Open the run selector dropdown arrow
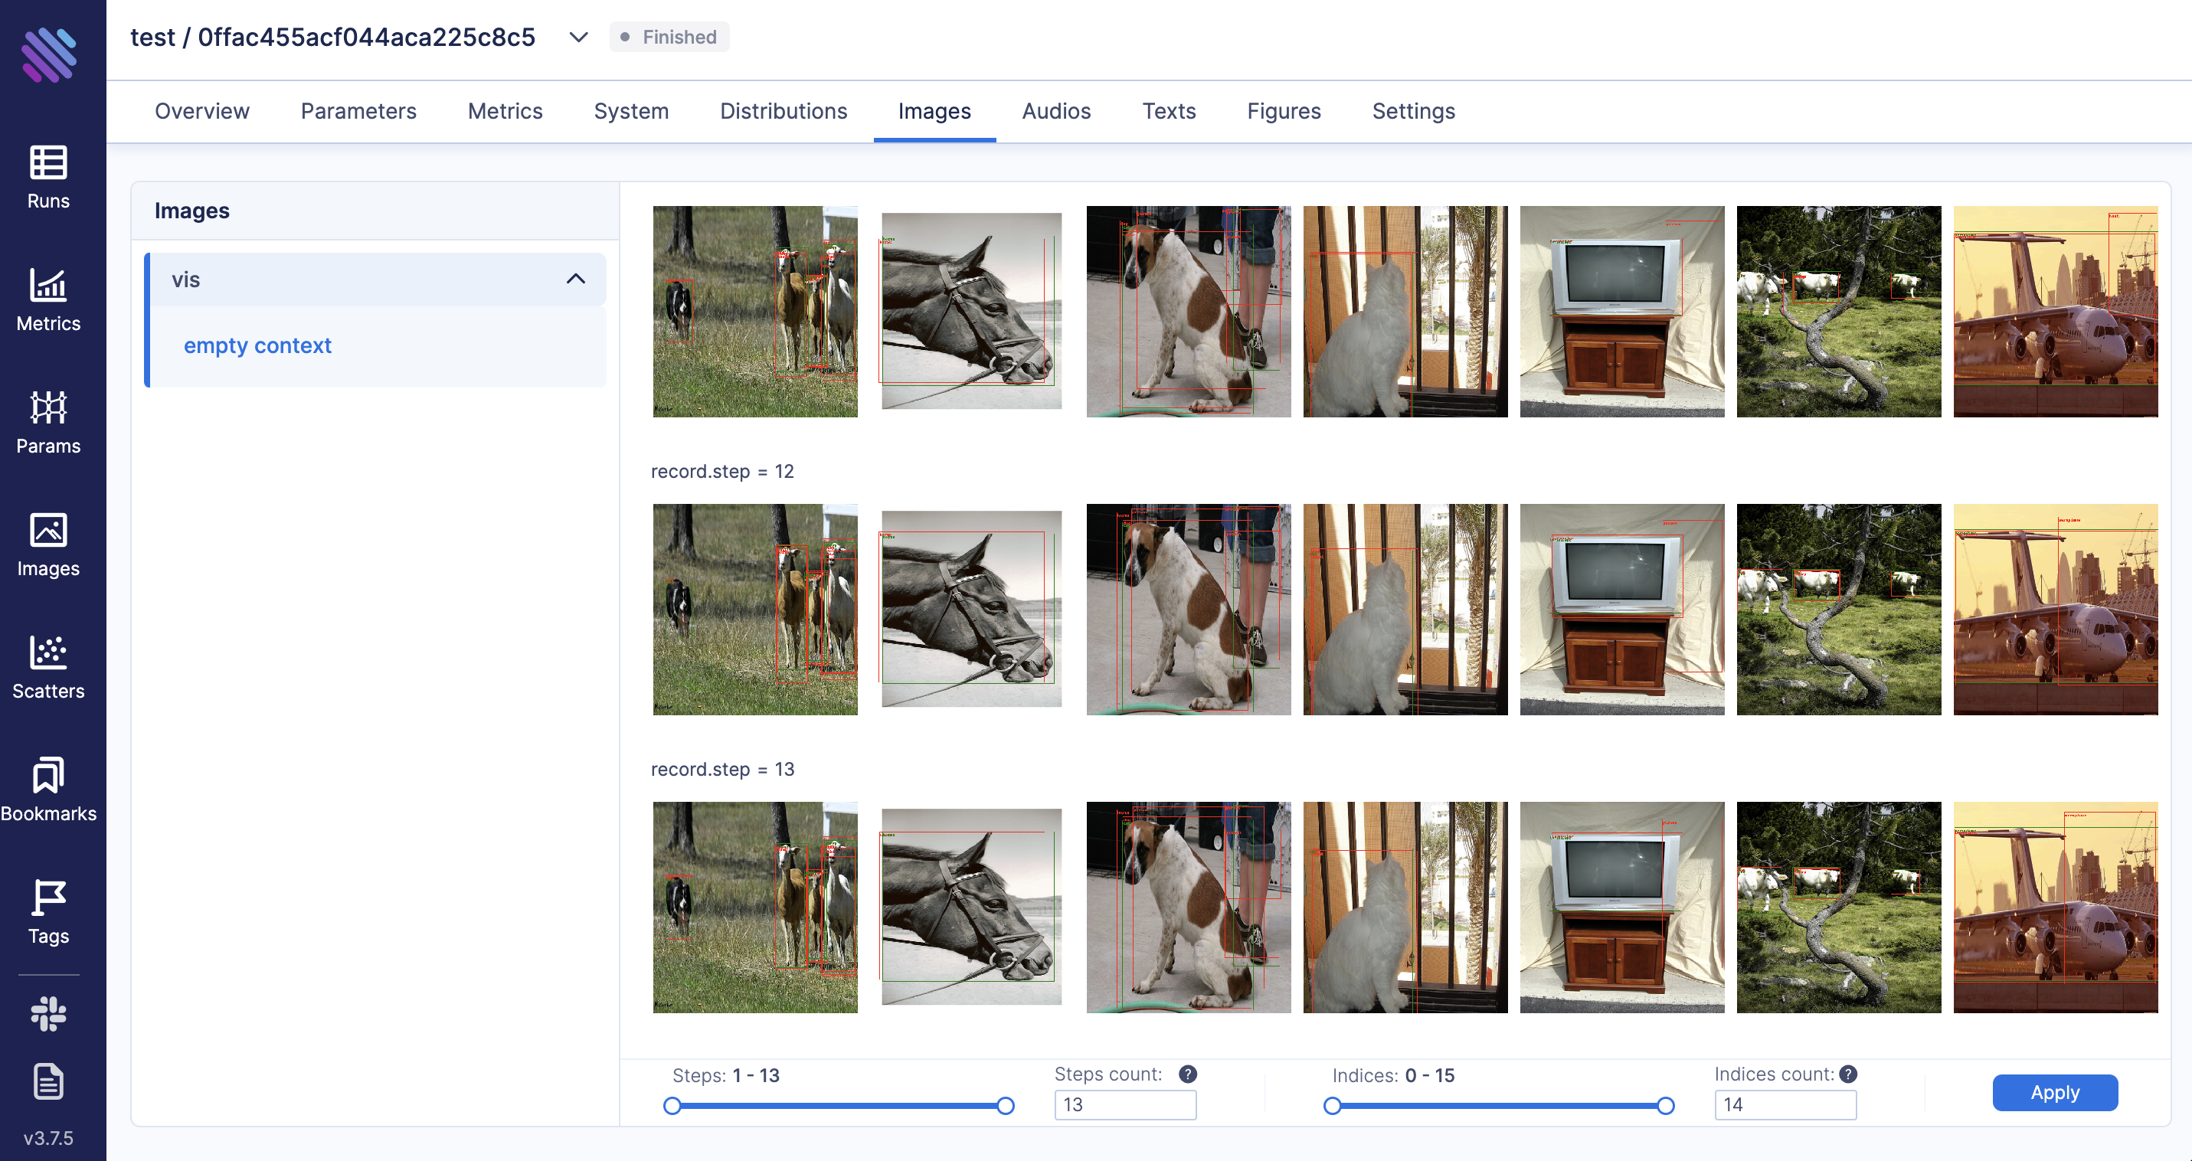 [578, 38]
